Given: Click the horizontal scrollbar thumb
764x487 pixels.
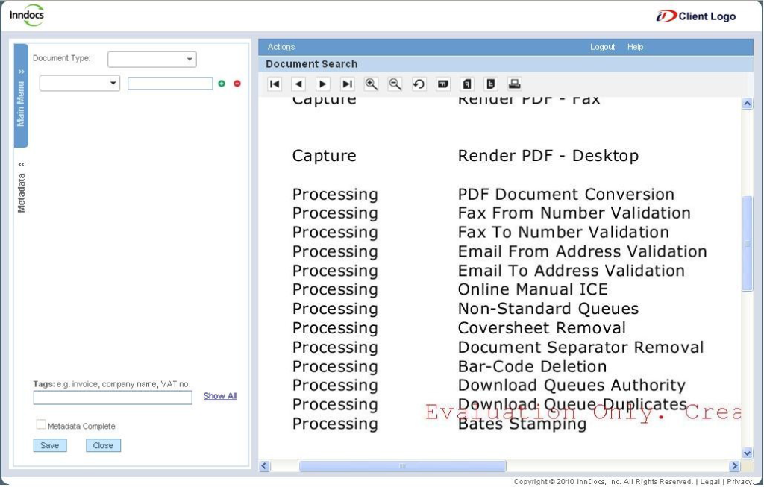Looking at the screenshot, I should (402, 466).
